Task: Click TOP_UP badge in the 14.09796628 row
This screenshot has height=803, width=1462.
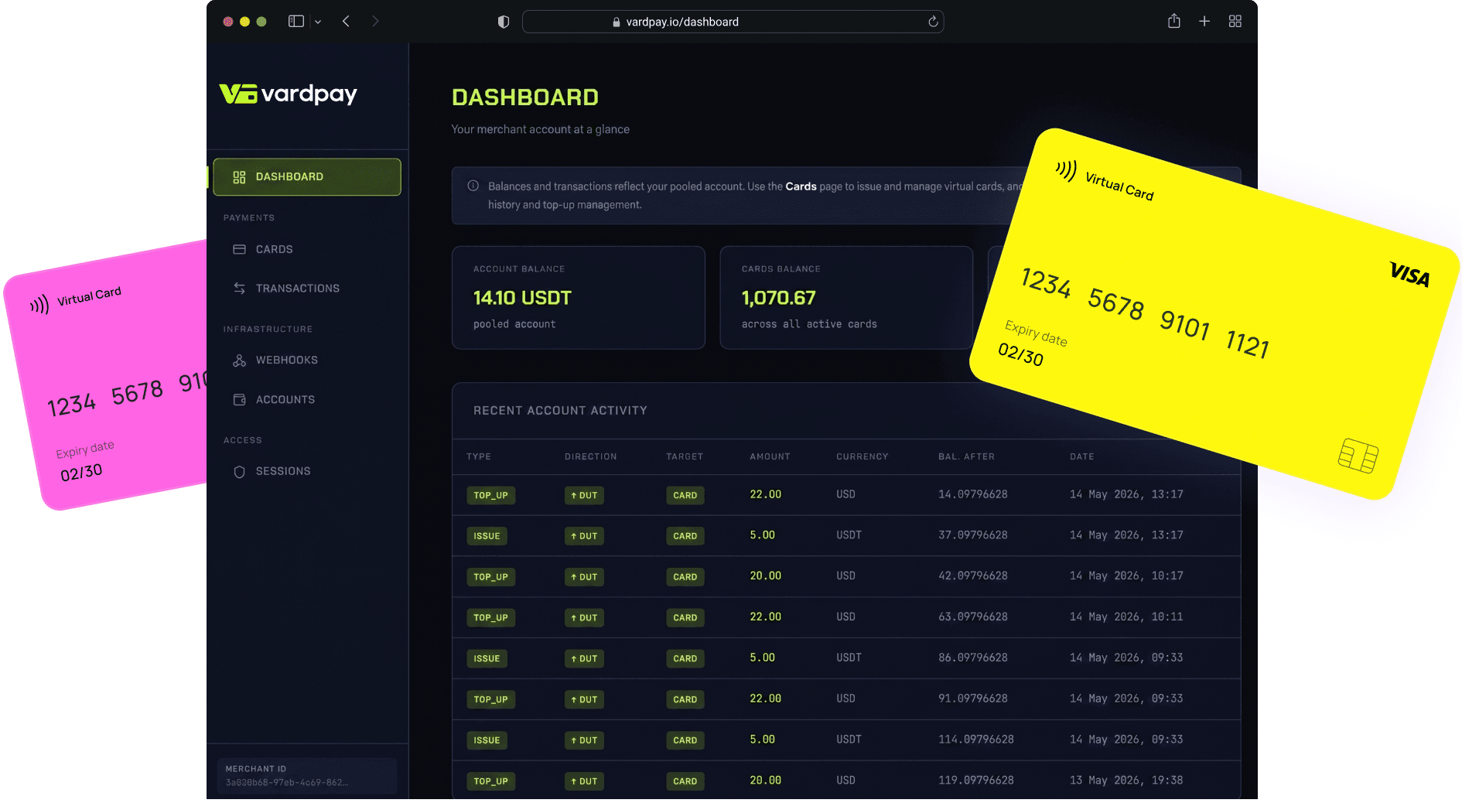Action: point(490,495)
